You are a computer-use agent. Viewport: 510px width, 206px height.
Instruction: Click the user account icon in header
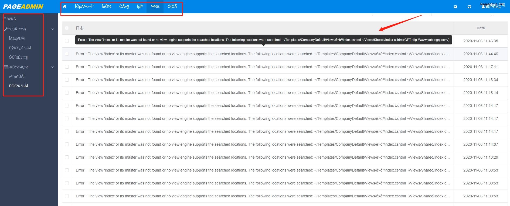[x=483, y=7]
